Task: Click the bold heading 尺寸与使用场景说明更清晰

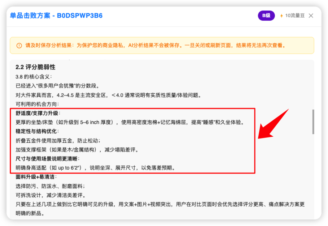Action: click(48, 159)
